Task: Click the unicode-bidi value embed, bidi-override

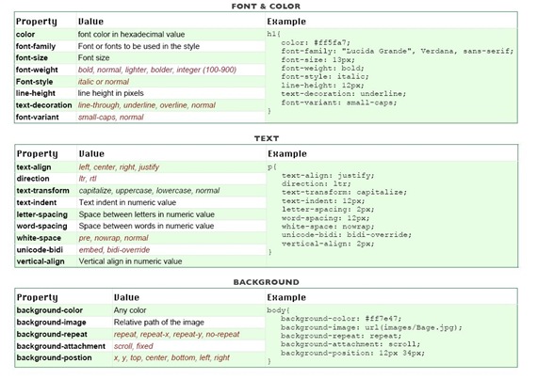Action: (x=114, y=250)
